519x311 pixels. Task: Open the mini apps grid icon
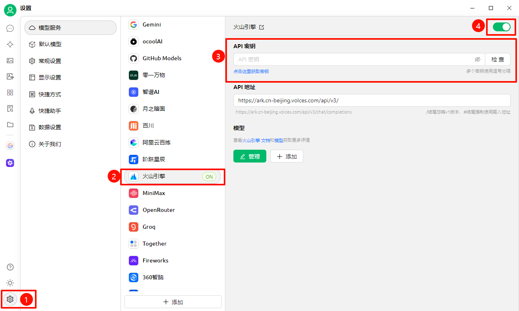[x=10, y=93]
